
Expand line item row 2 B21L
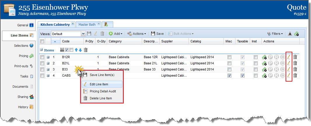[48, 63]
